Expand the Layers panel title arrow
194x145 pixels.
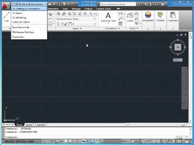81,28
